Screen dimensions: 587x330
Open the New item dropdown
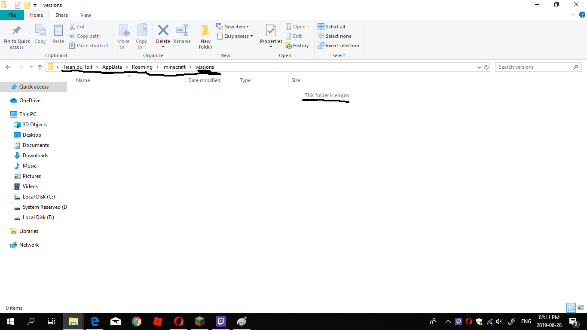coord(232,27)
